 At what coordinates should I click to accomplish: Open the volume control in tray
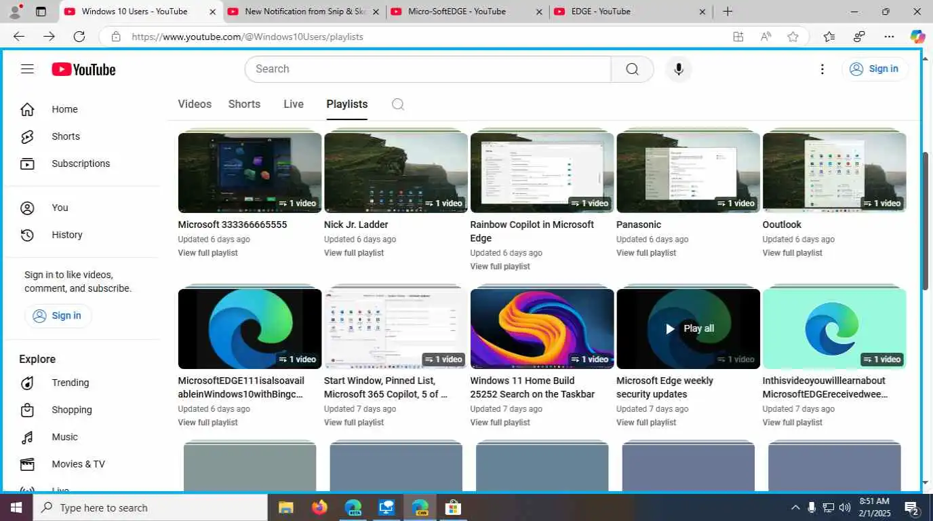(845, 507)
